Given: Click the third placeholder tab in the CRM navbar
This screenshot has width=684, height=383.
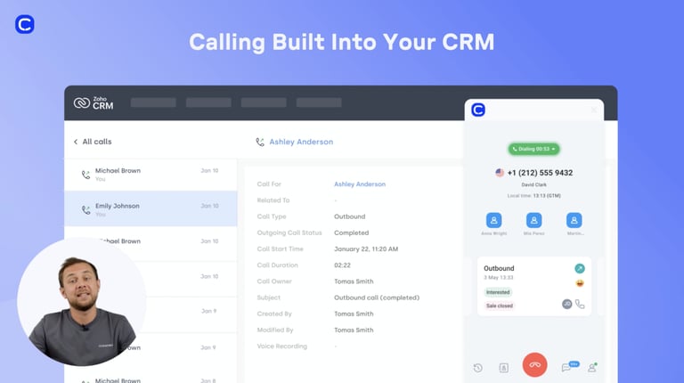Looking at the screenshot, I should (x=264, y=102).
